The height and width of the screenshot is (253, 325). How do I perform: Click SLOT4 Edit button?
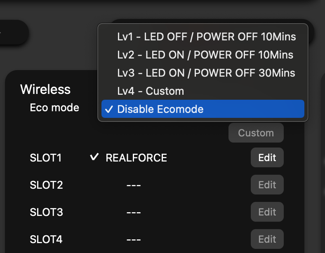tap(267, 239)
